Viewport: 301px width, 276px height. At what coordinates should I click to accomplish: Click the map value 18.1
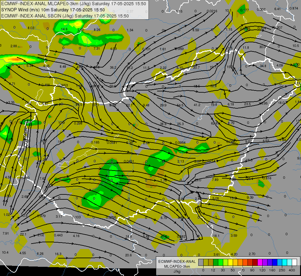(x=216, y=236)
